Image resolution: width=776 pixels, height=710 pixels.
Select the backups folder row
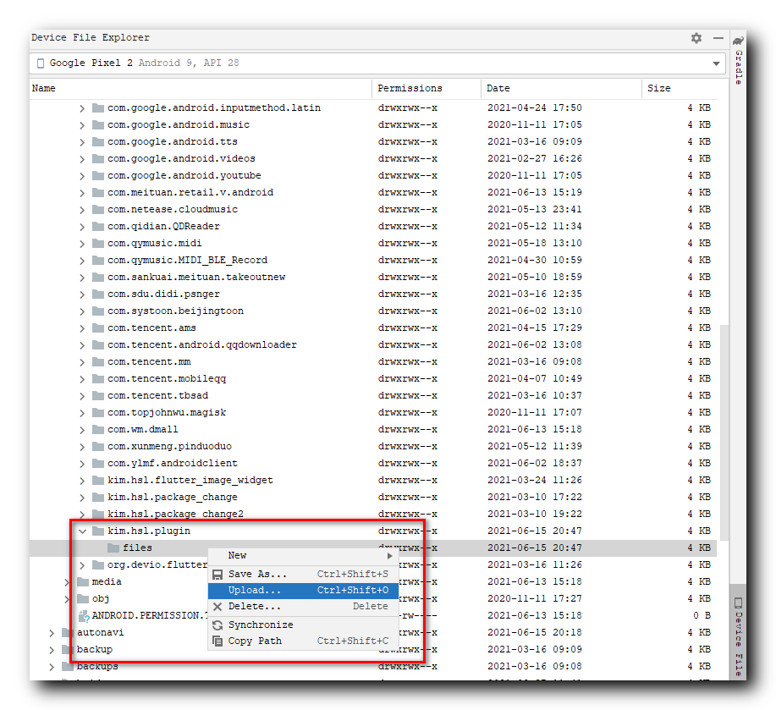pyautogui.click(x=372, y=667)
